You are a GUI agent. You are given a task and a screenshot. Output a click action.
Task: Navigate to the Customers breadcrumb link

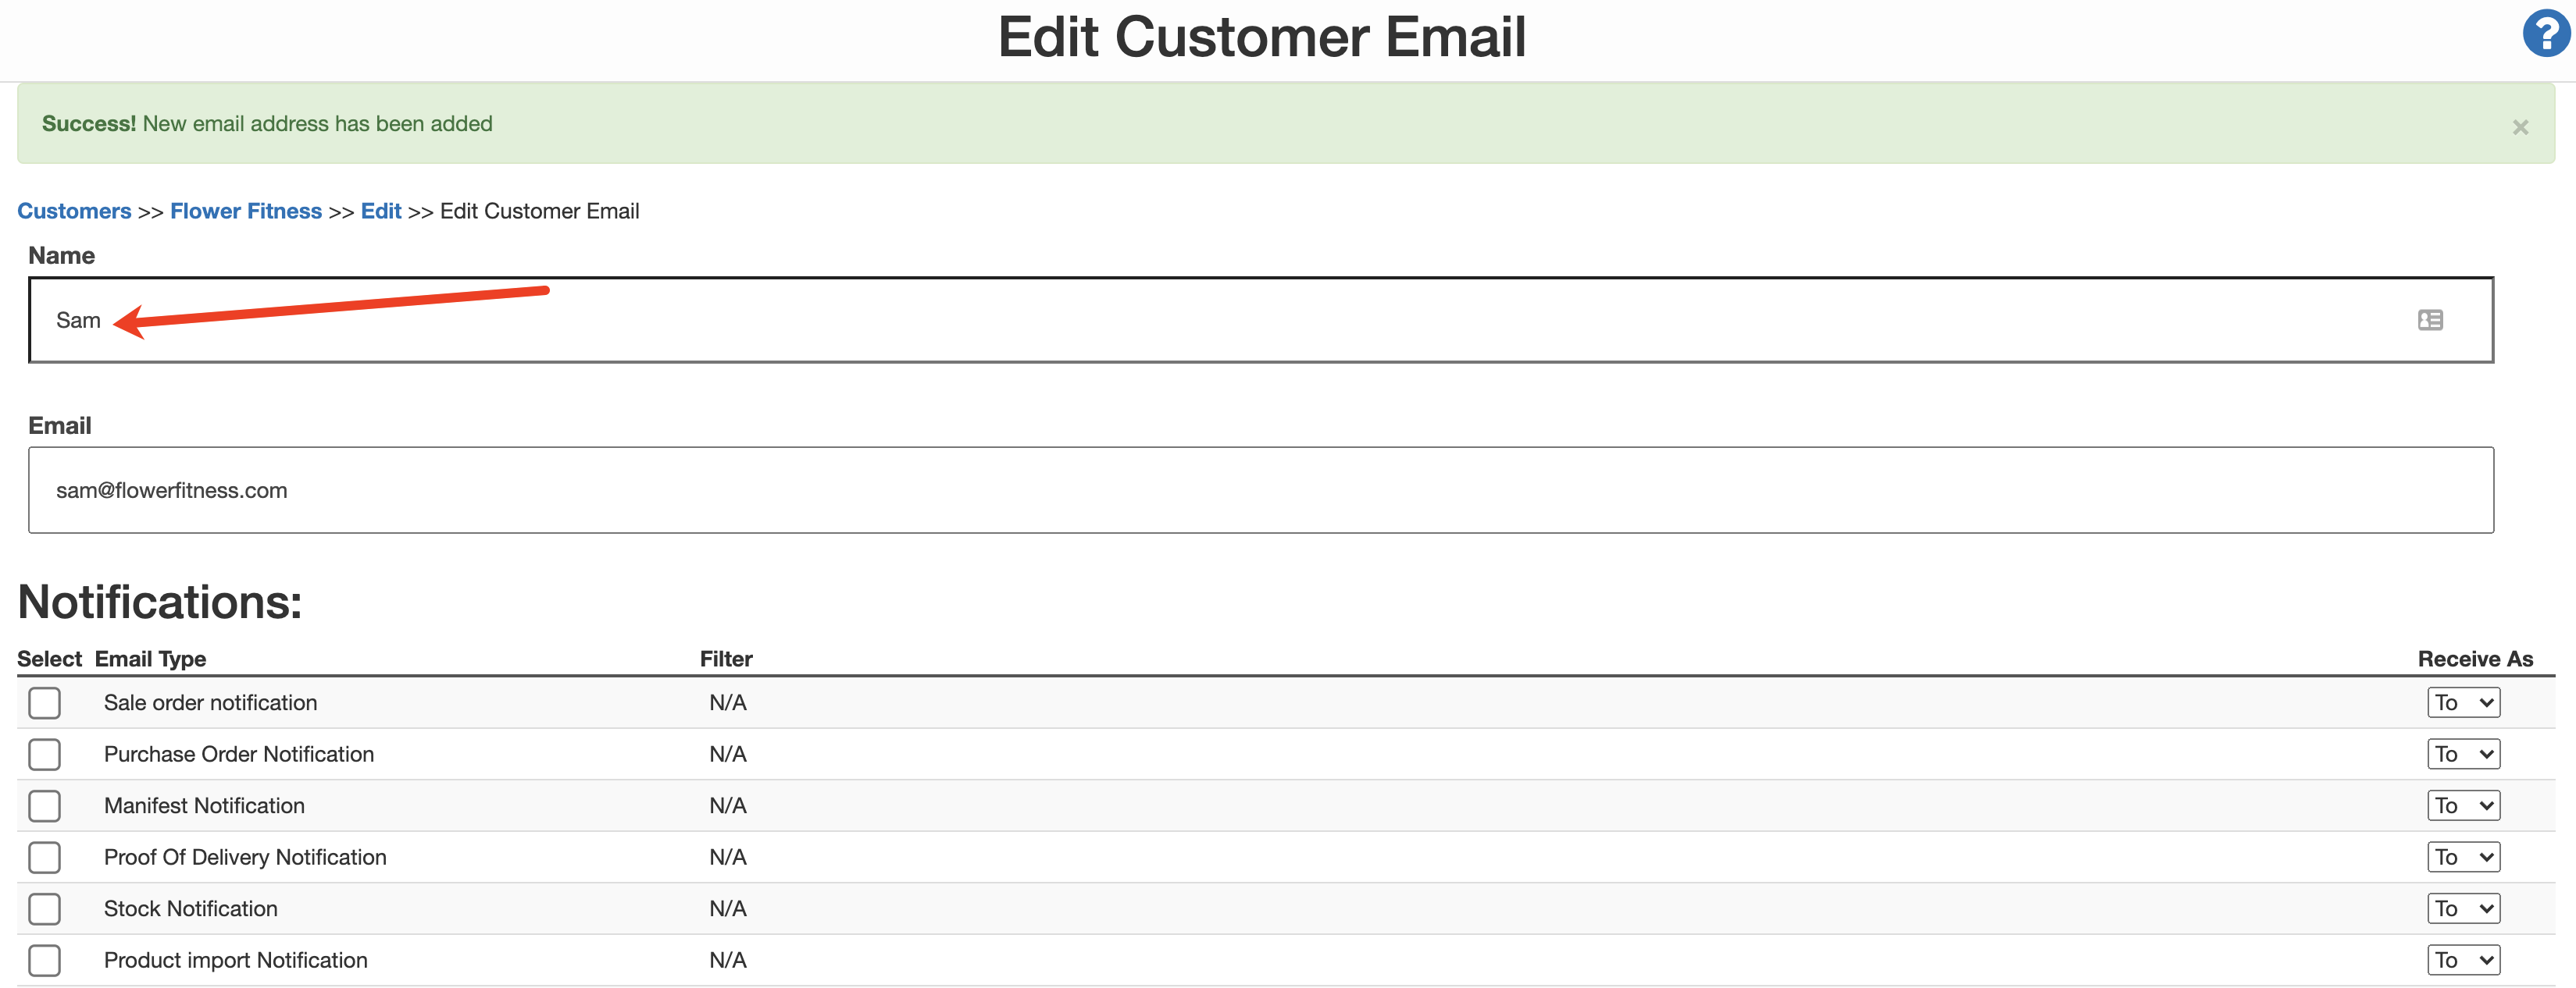[x=74, y=211]
